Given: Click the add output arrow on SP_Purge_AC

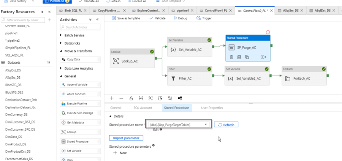Looking at the screenshot, I should click(263, 57).
